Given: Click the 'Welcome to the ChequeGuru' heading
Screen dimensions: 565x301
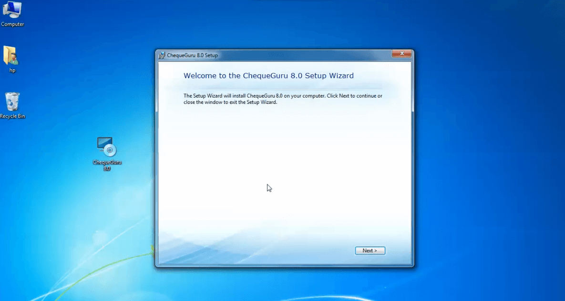Looking at the screenshot, I should click(x=268, y=76).
